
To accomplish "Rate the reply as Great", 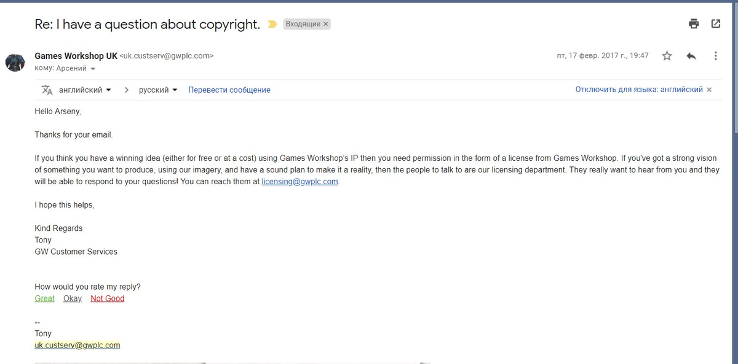I will pos(44,298).
